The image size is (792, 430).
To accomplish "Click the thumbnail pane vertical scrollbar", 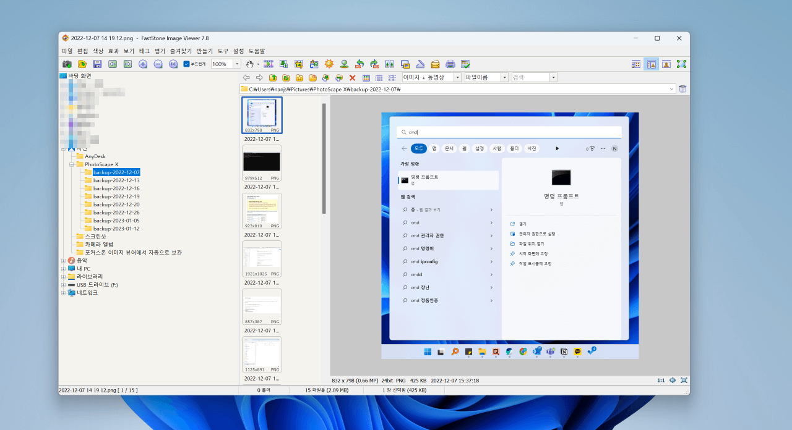I will click(324, 158).
